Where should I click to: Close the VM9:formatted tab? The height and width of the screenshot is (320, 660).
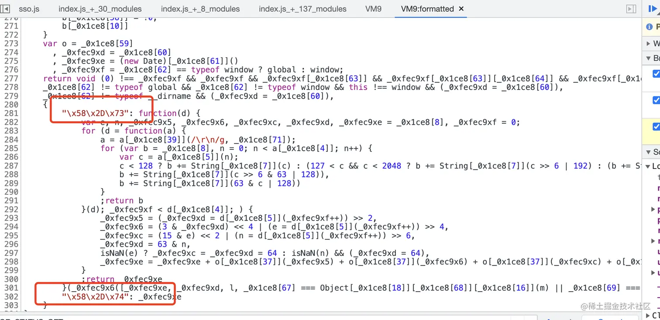tap(461, 9)
